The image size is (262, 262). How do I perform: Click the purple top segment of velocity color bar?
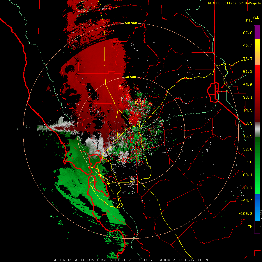coord(257,32)
